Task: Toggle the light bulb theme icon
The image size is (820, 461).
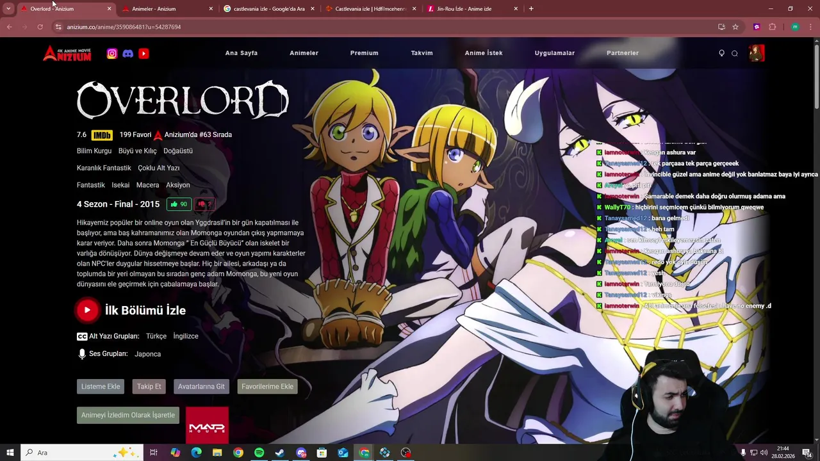Action: 721,53
